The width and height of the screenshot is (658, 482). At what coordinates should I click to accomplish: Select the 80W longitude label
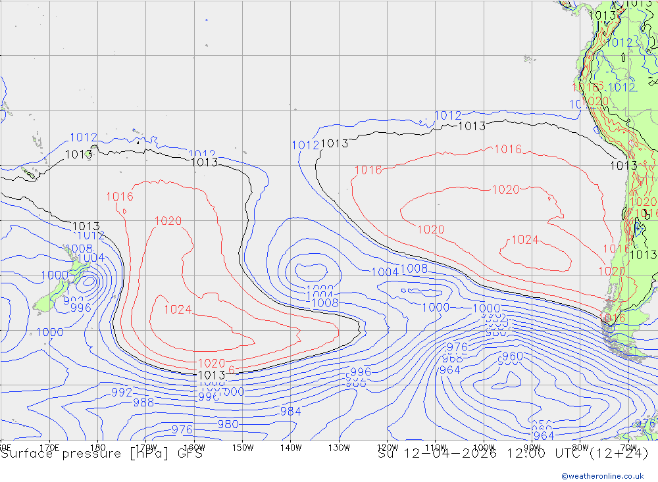coord(580,448)
